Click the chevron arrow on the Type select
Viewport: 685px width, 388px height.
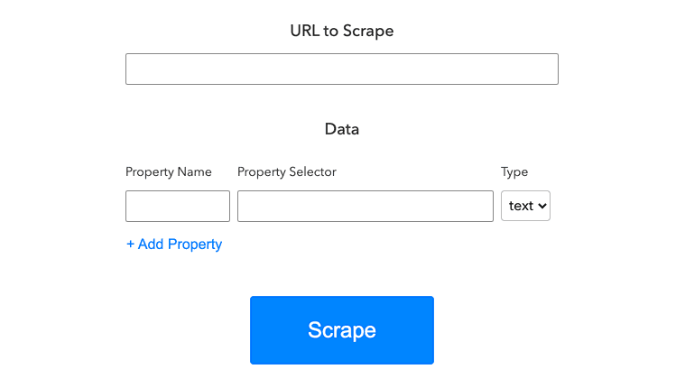point(542,206)
